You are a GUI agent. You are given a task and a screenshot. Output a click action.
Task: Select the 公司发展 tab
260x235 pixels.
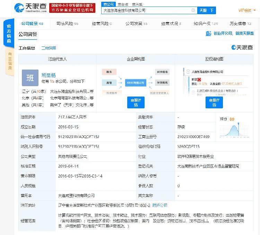click(136, 24)
